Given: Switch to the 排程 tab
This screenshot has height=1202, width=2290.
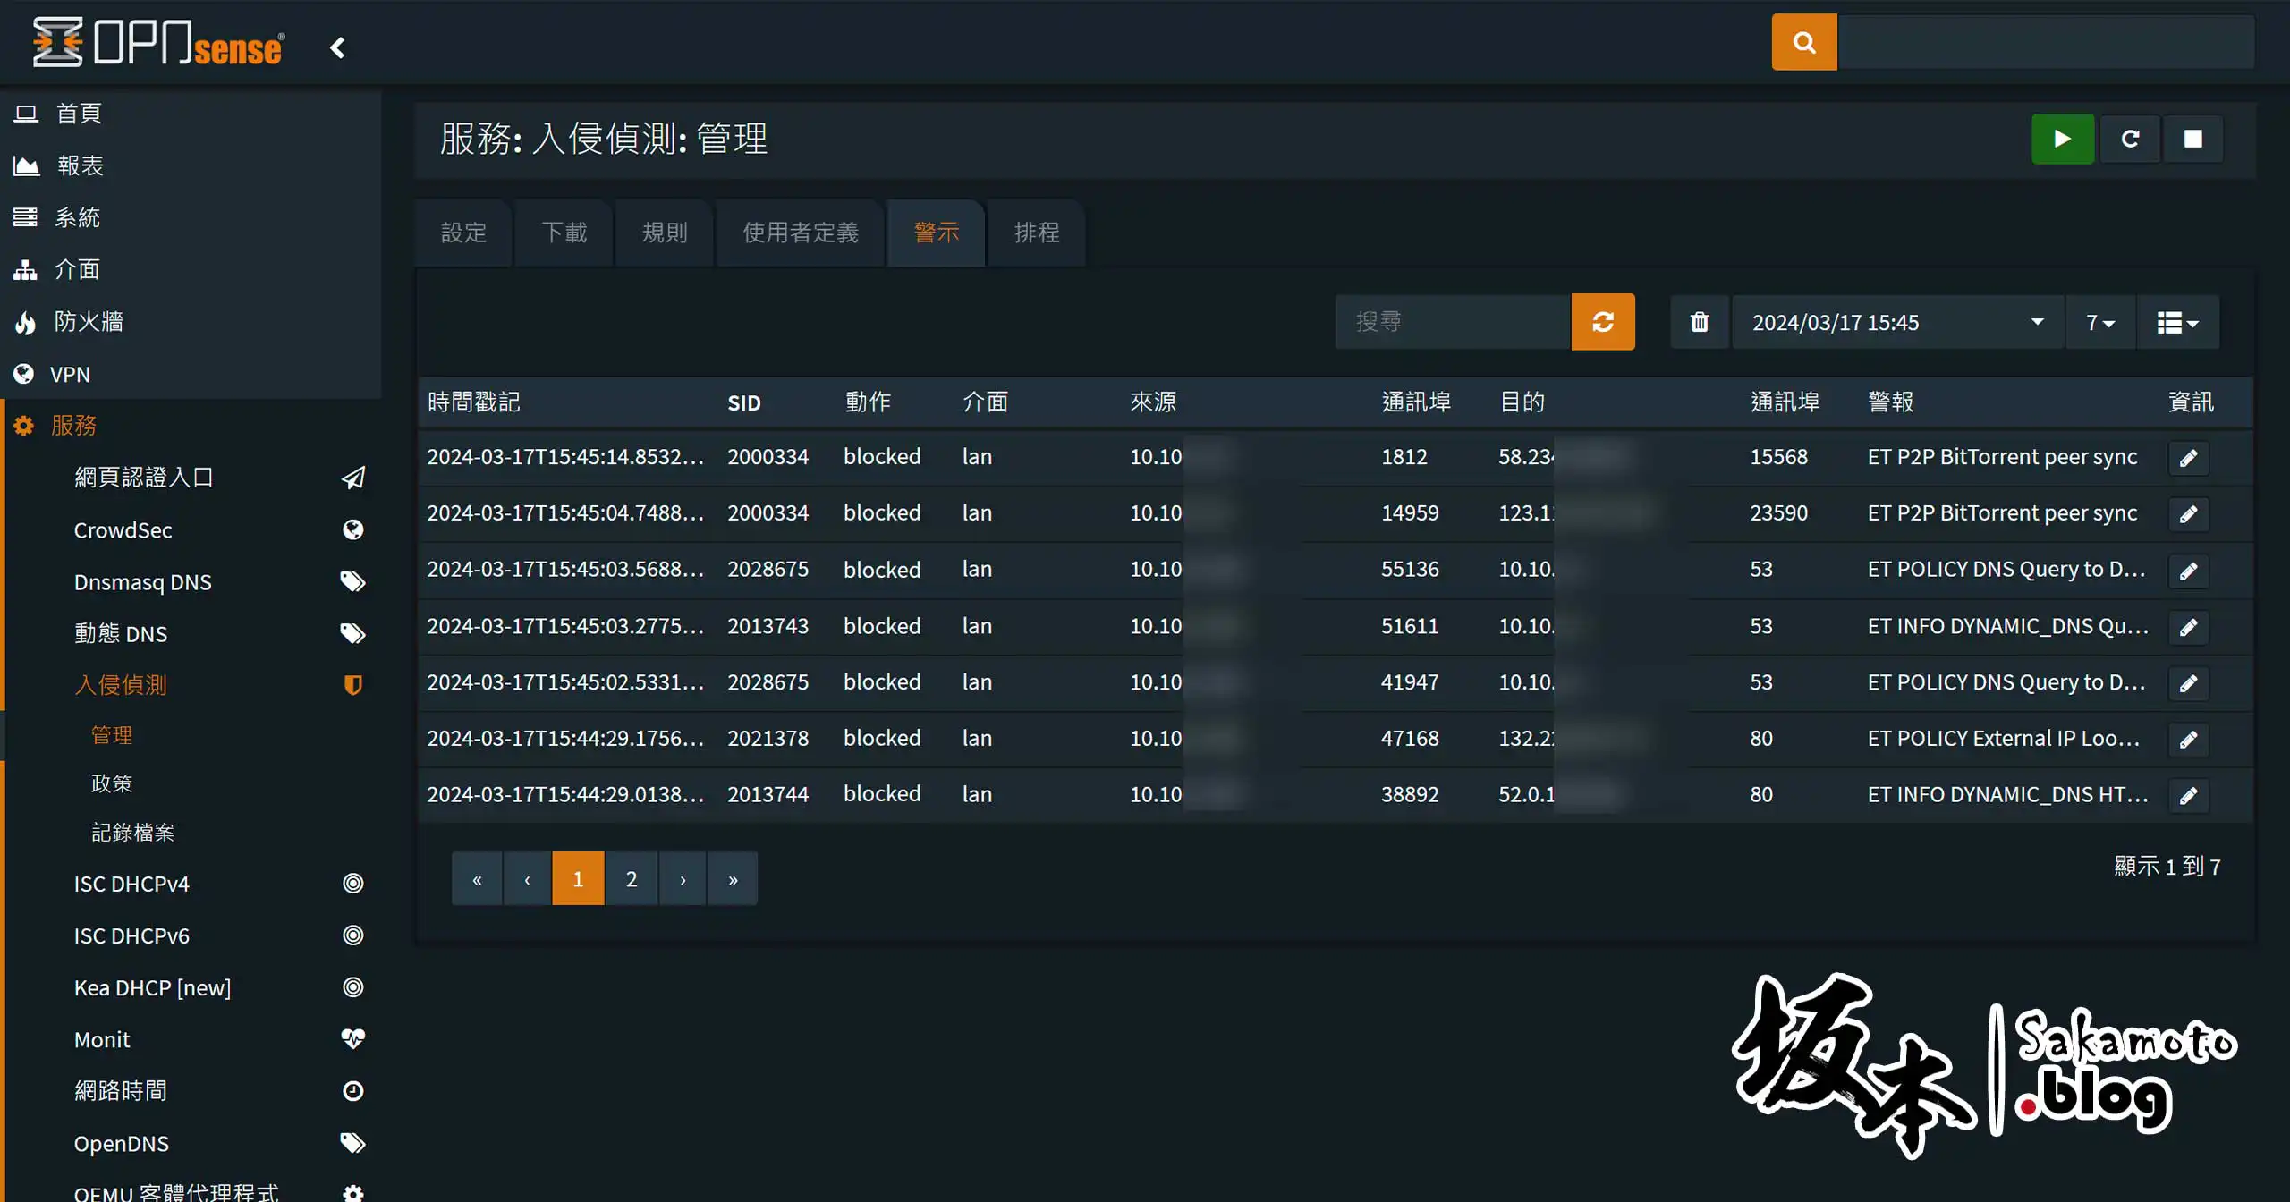Looking at the screenshot, I should click(x=1035, y=233).
